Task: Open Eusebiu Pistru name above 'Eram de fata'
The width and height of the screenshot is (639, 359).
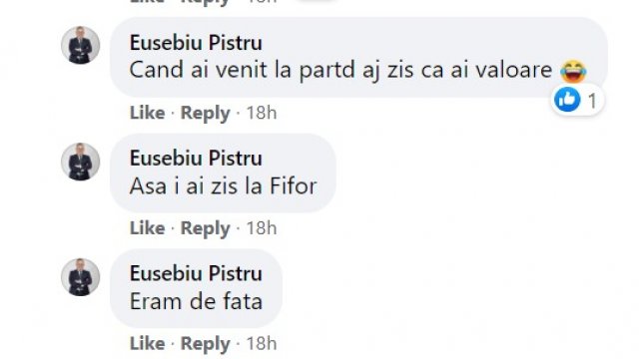Action: click(x=196, y=273)
